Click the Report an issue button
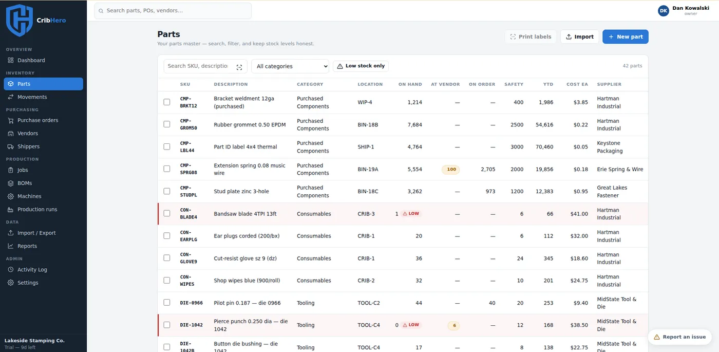 click(x=680, y=337)
